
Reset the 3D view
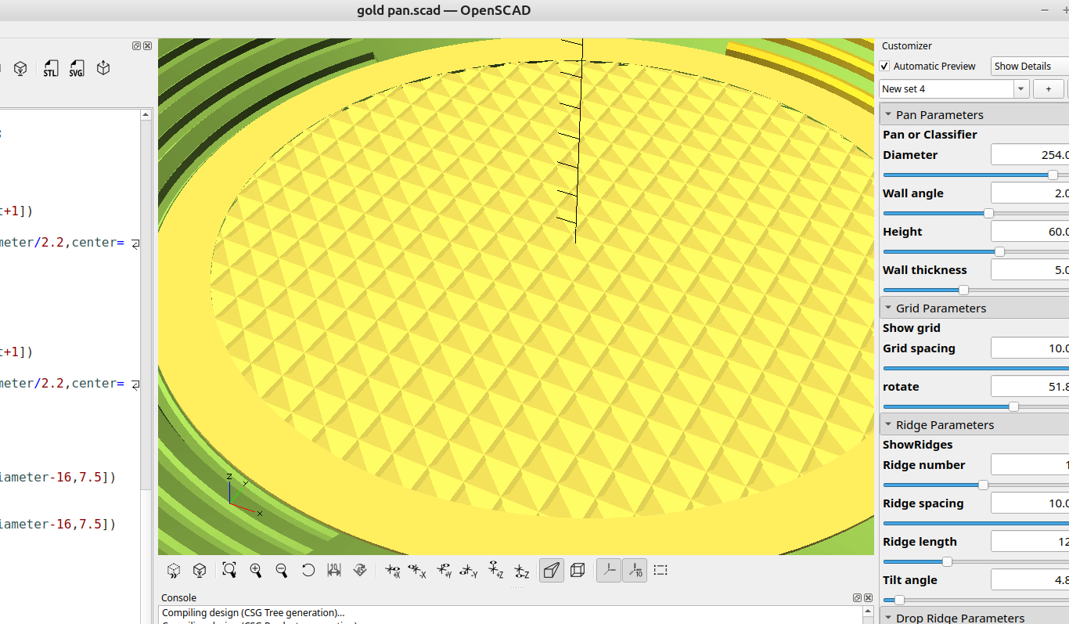click(308, 570)
